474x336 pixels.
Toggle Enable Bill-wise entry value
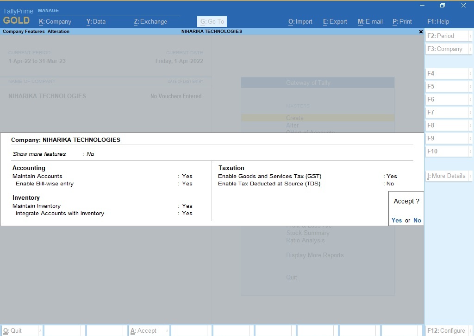click(x=187, y=184)
